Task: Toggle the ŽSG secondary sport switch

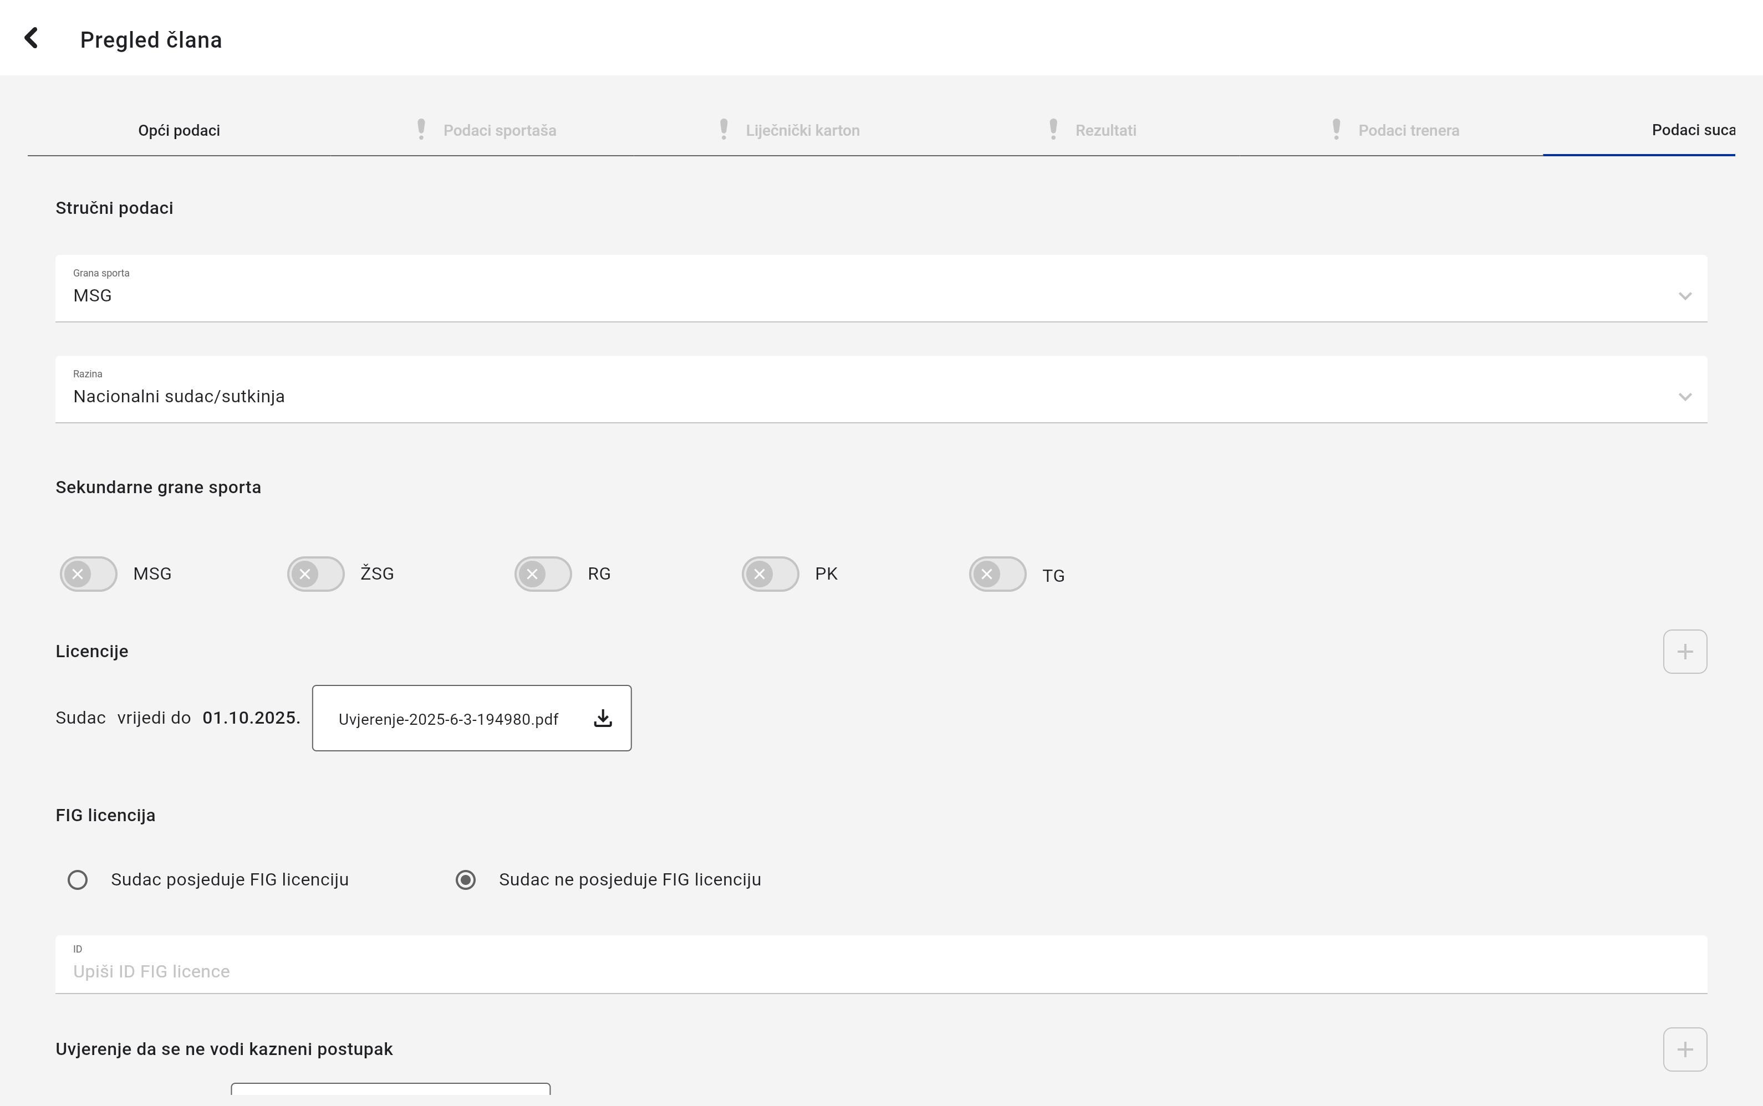Action: pyautogui.click(x=315, y=574)
